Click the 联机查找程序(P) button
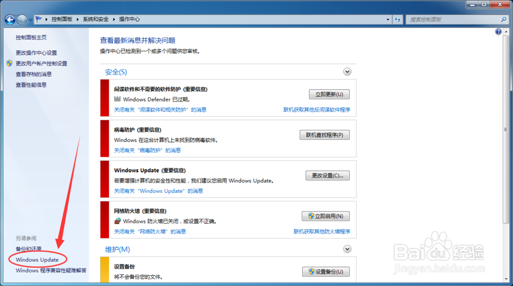The width and height of the screenshot is (513, 286). (x=325, y=135)
